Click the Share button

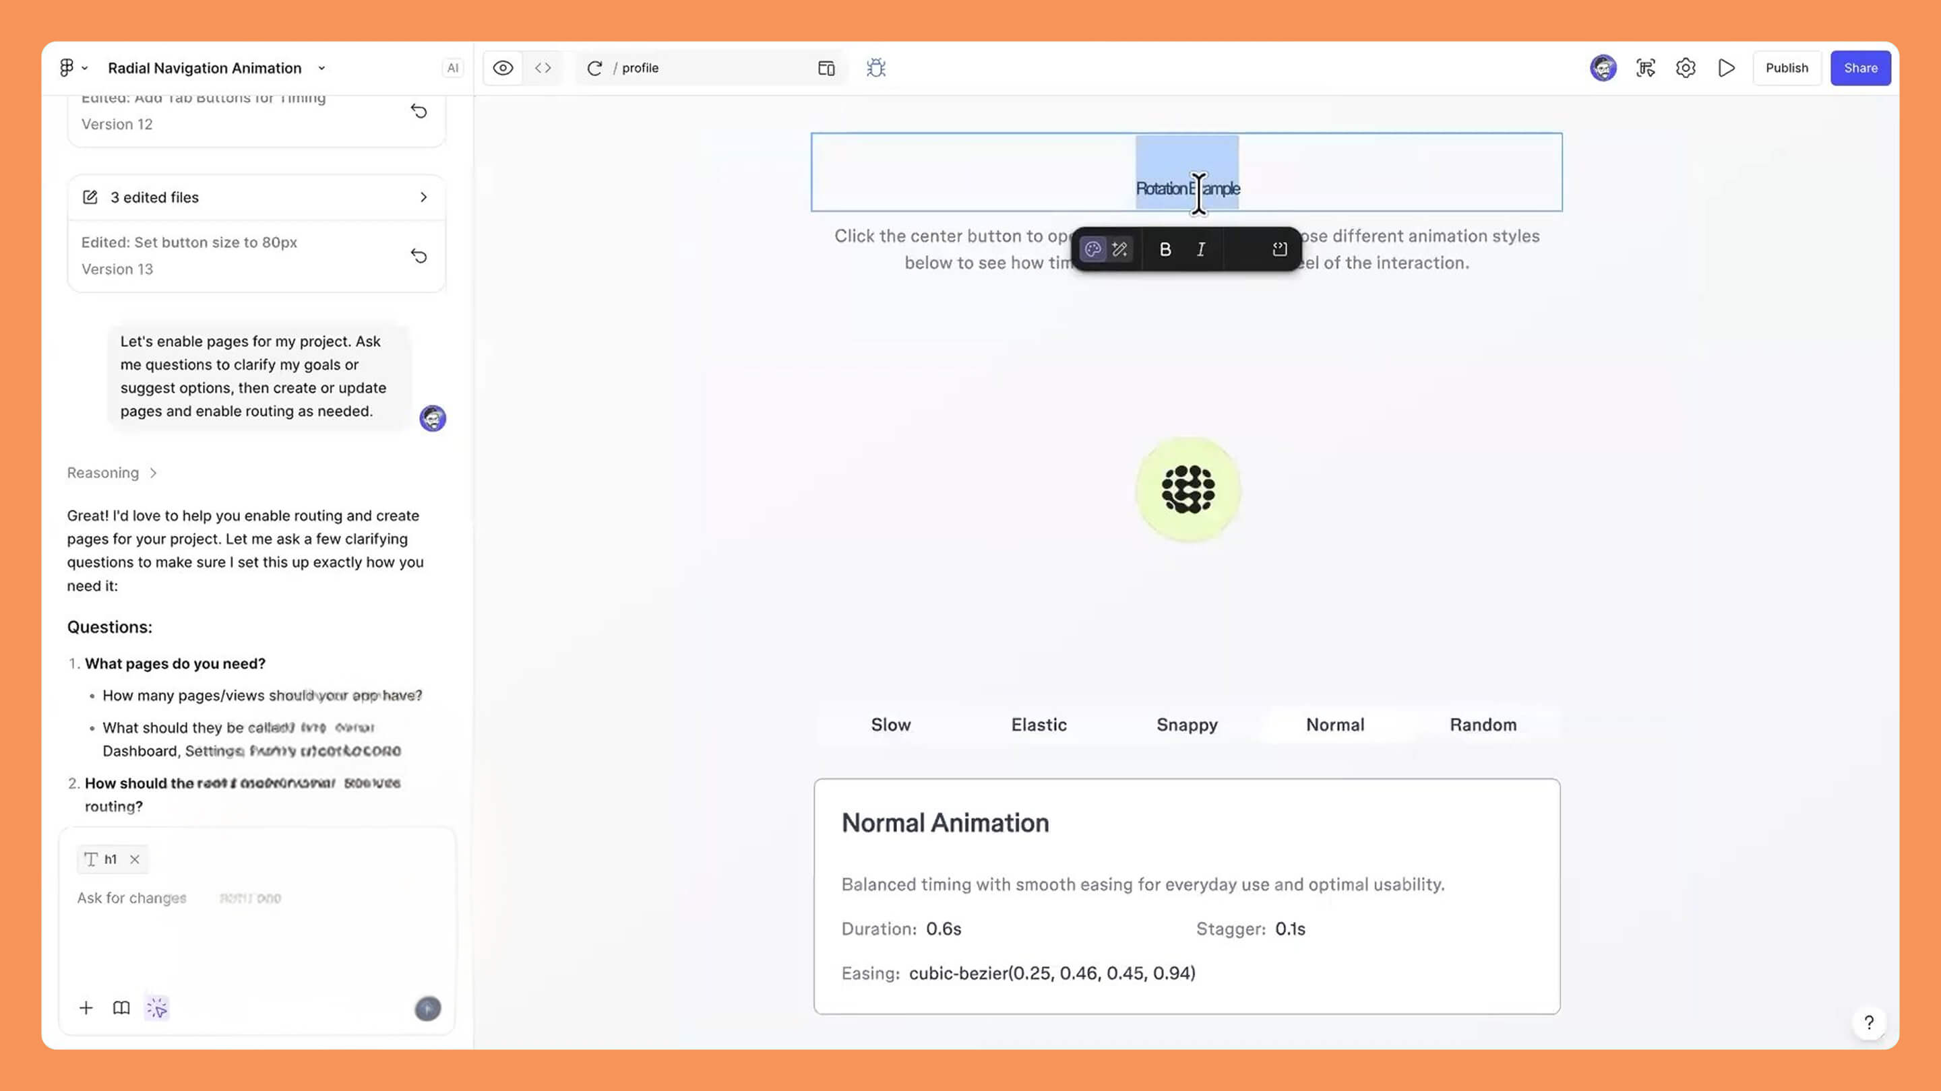click(x=1860, y=68)
